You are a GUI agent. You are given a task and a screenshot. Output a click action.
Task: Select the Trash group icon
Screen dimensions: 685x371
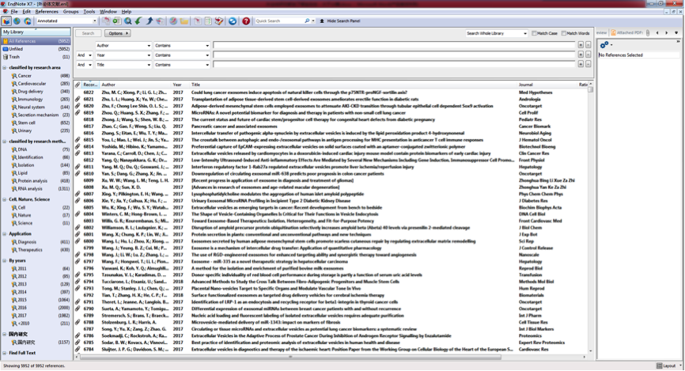[6, 57]
